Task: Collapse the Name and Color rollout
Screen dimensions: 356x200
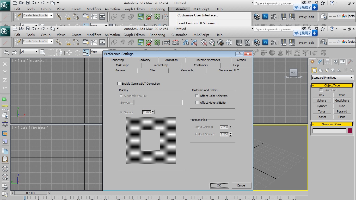Action: pos(332,124)
